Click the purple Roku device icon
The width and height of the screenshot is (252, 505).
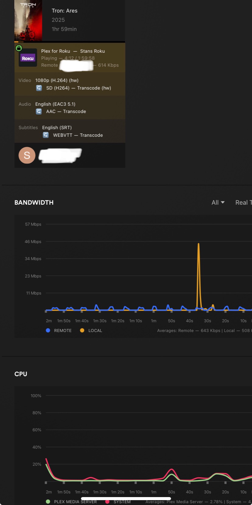pyautogui.click(x=28, y=58)
